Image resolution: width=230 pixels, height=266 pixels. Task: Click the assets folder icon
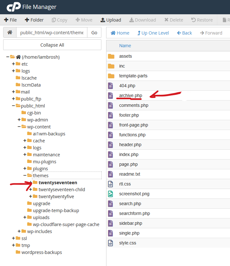[x=111, y=56]
